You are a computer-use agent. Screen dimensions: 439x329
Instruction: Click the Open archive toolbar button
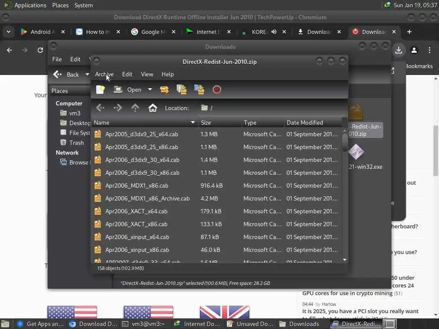(x=127, y=90)
